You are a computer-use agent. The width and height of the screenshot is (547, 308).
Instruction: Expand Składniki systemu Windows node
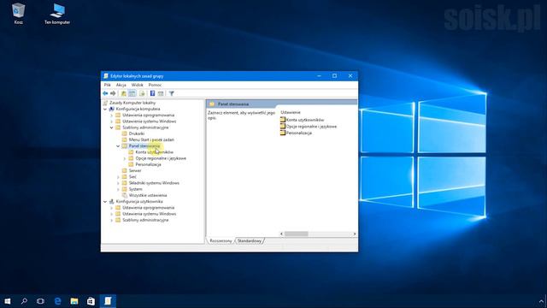click(118, 183)
